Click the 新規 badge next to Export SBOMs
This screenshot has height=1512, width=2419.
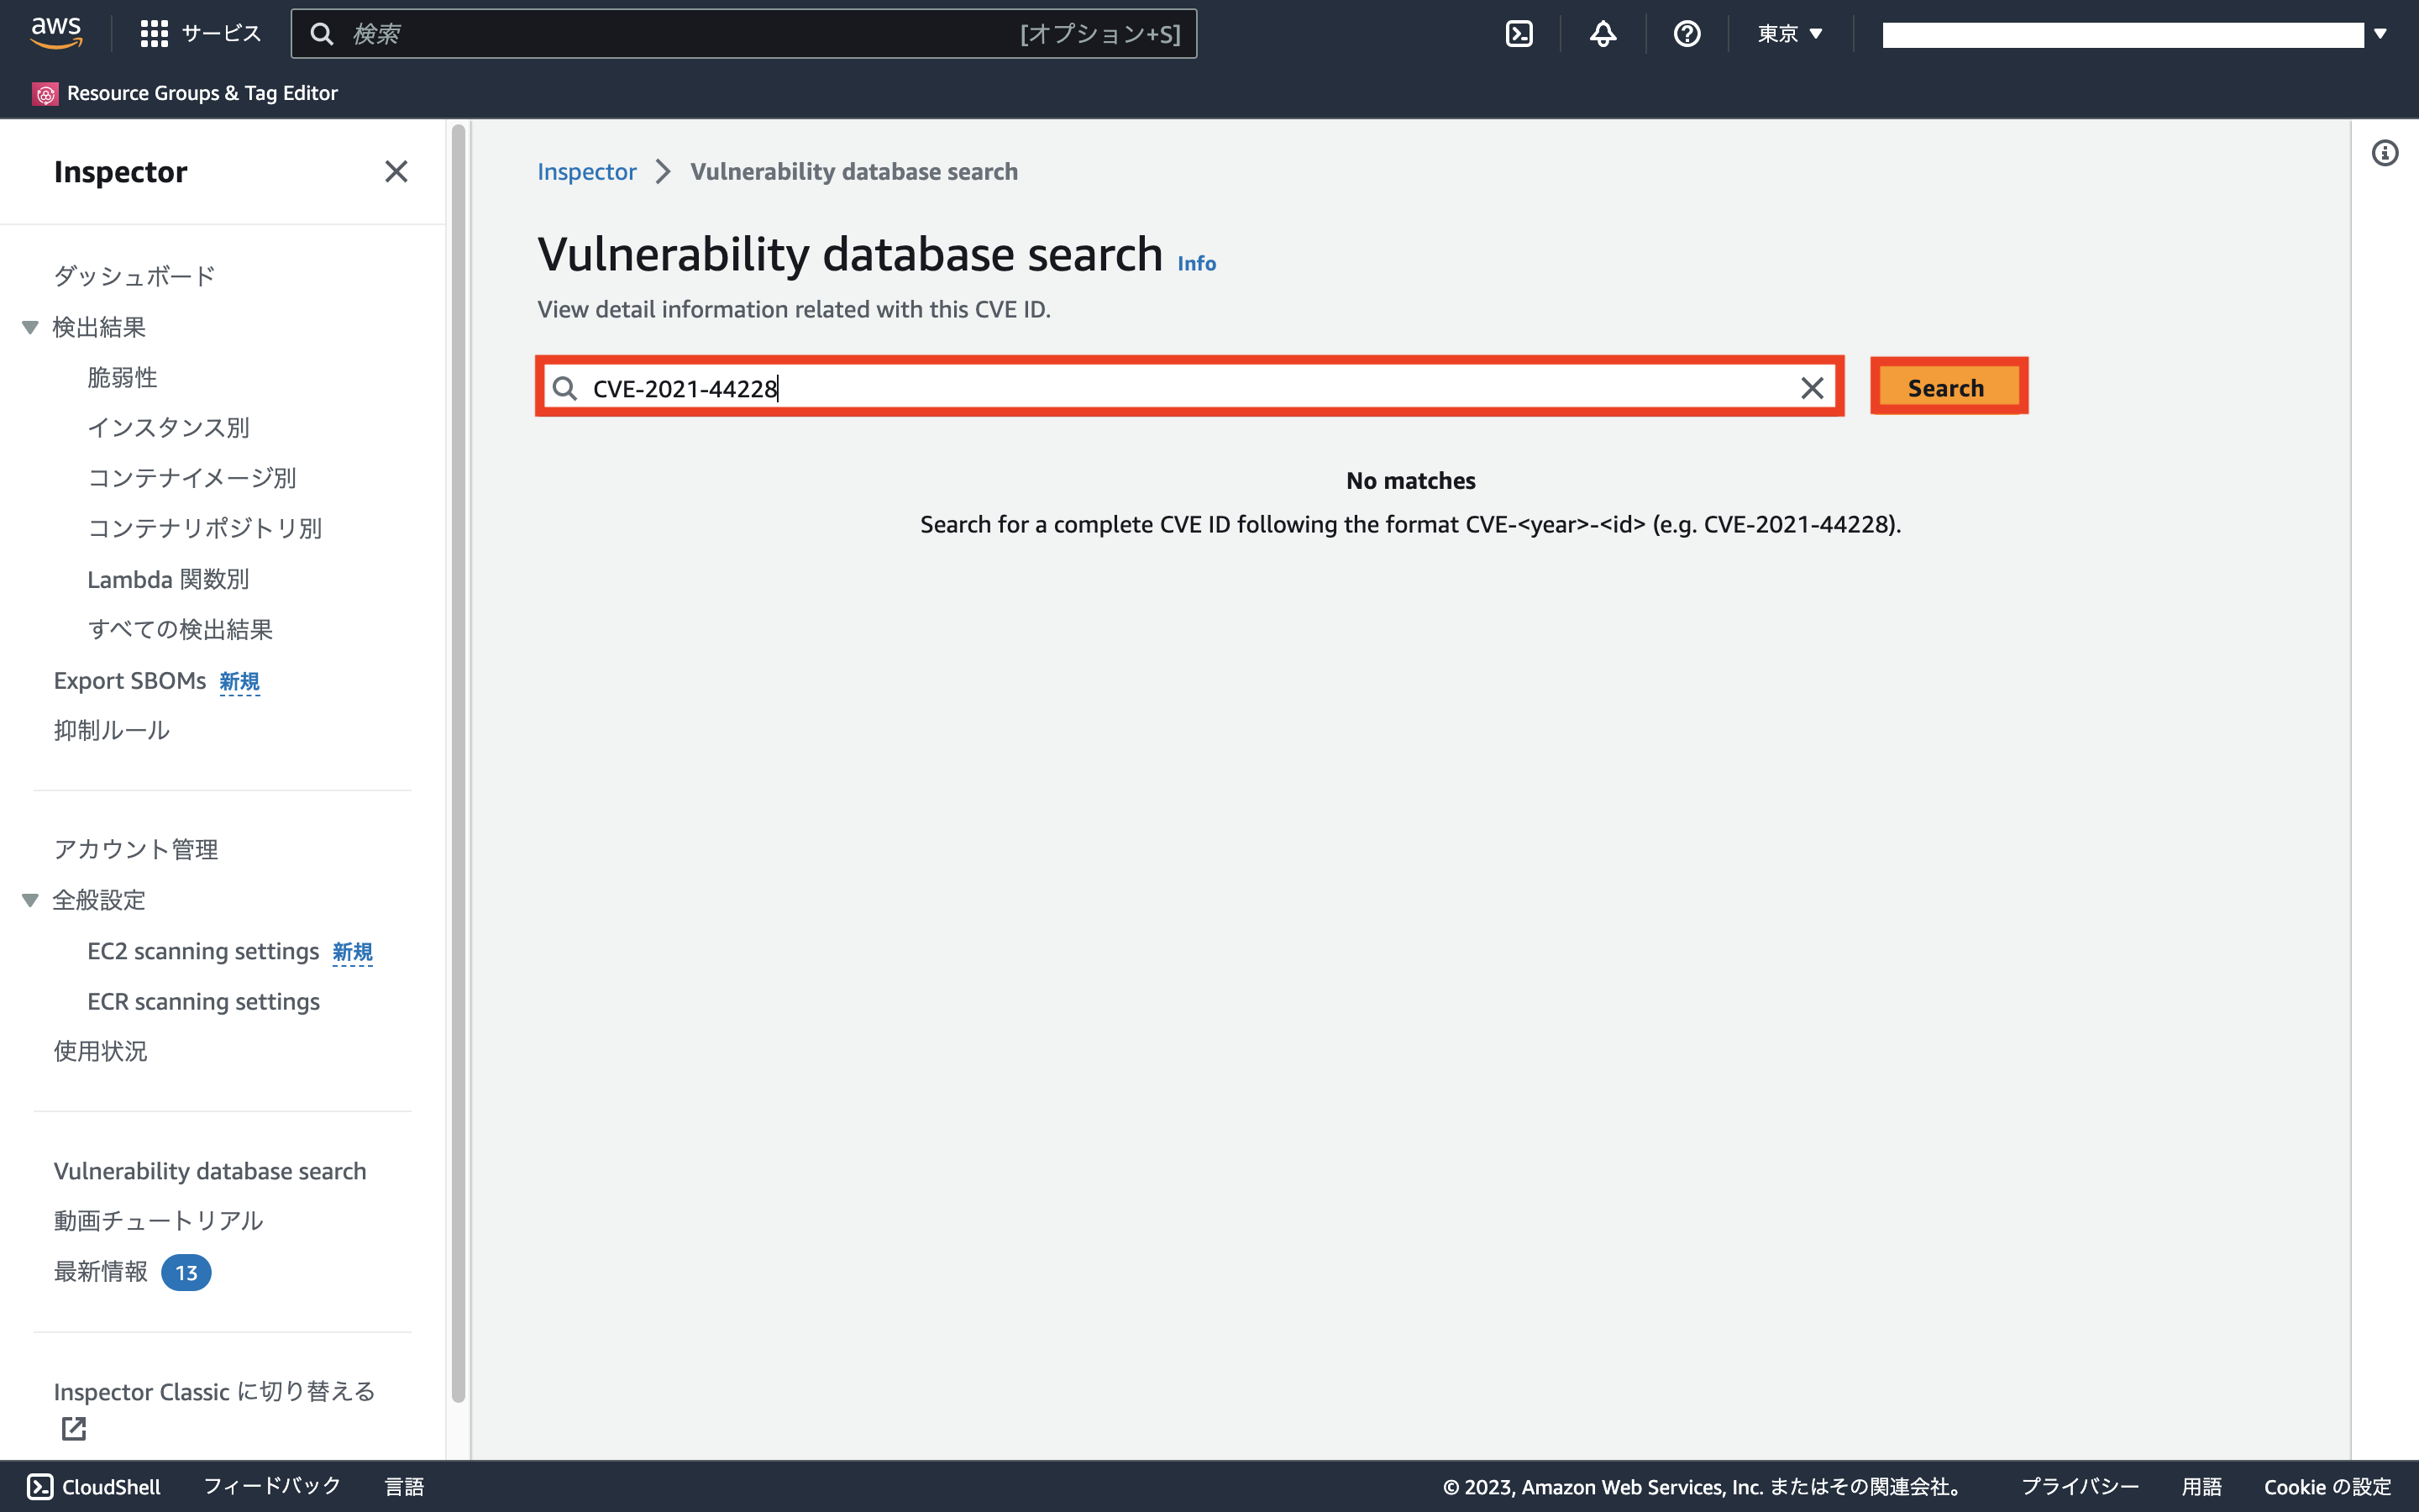(240, 682)
